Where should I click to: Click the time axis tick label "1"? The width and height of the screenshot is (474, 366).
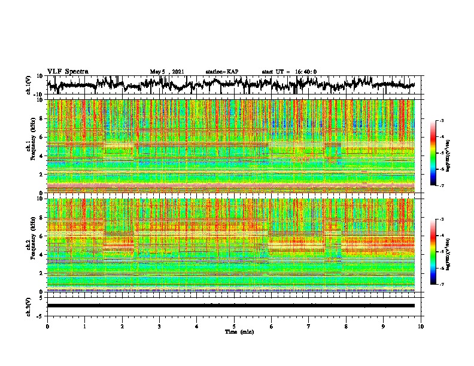[84, 327]
